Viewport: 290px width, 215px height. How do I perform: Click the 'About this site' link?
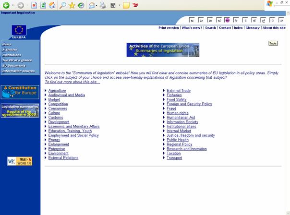coord(274,28)
